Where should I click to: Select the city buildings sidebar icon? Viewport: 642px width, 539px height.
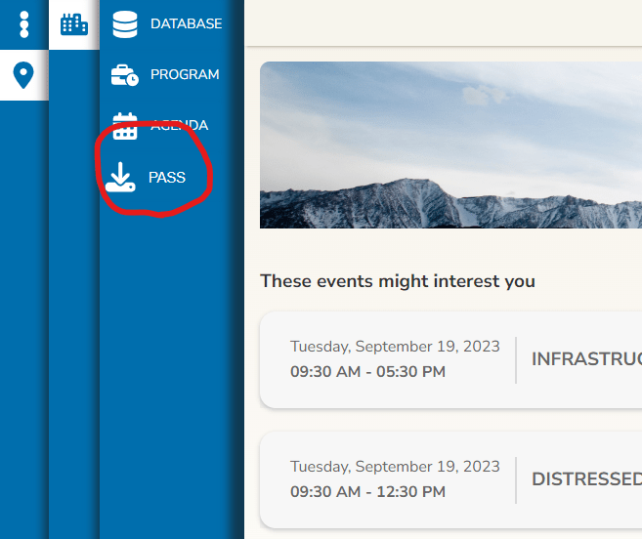(74, 24)
